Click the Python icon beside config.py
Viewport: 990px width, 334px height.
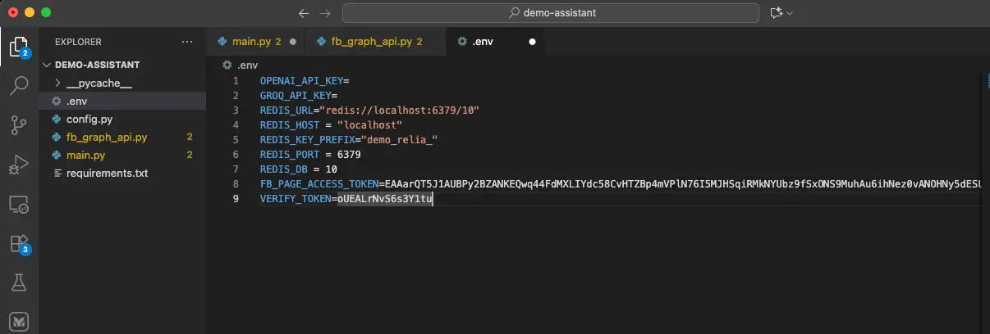(x=57, y=119)
